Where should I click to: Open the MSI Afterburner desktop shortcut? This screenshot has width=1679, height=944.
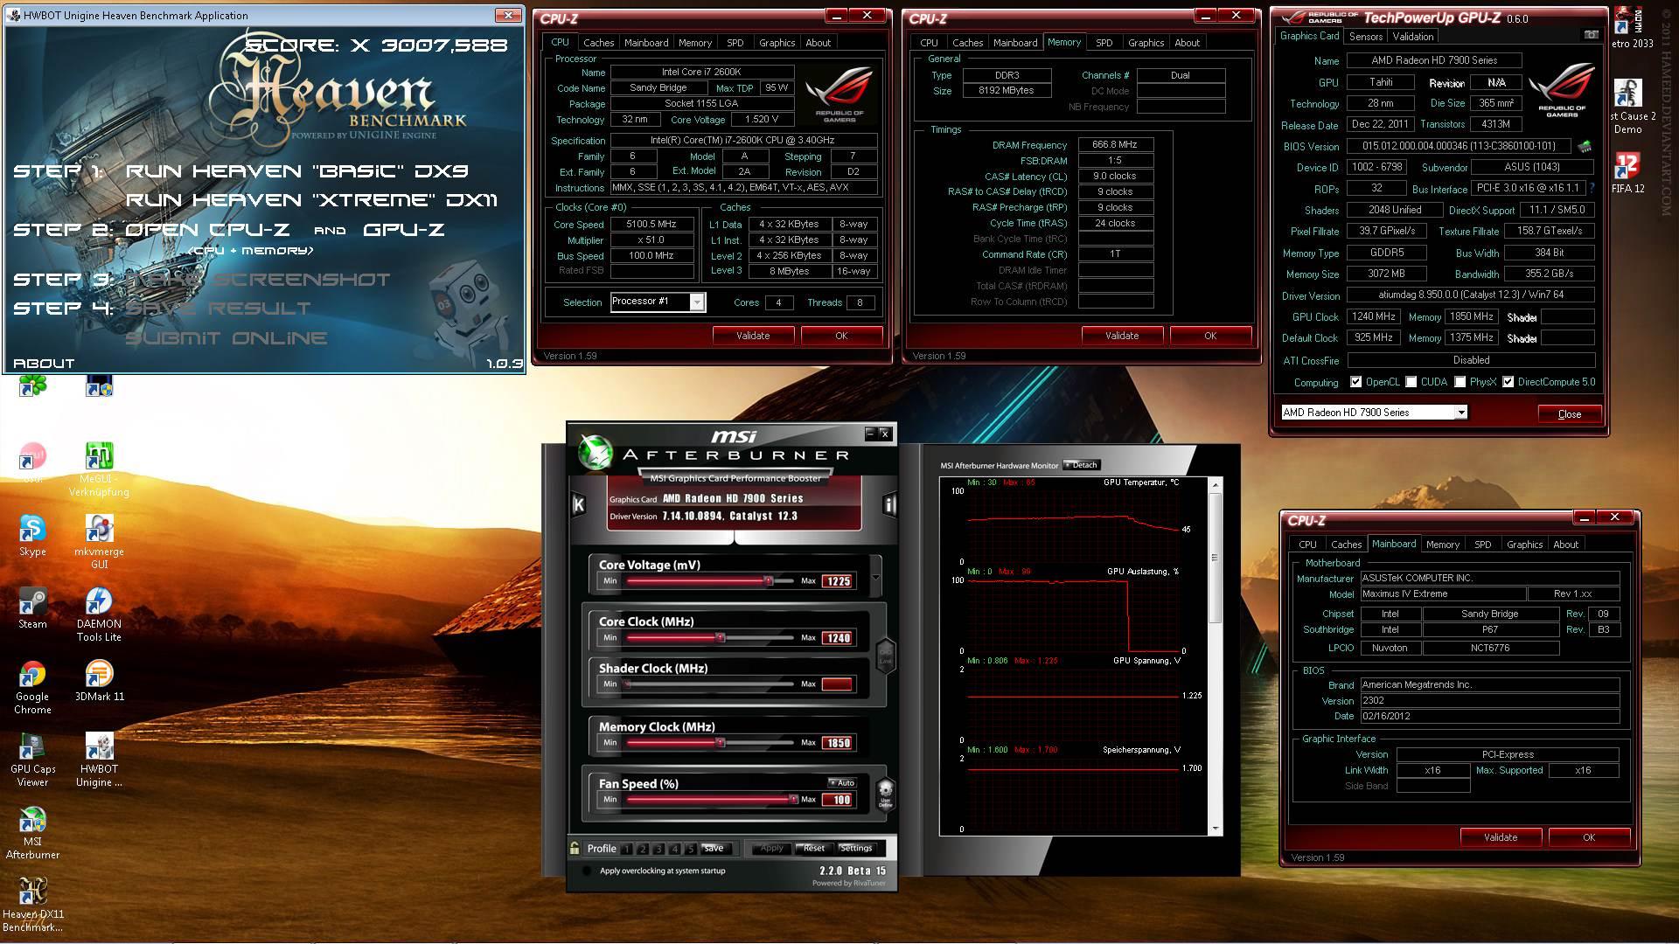[x=32, y=833]
